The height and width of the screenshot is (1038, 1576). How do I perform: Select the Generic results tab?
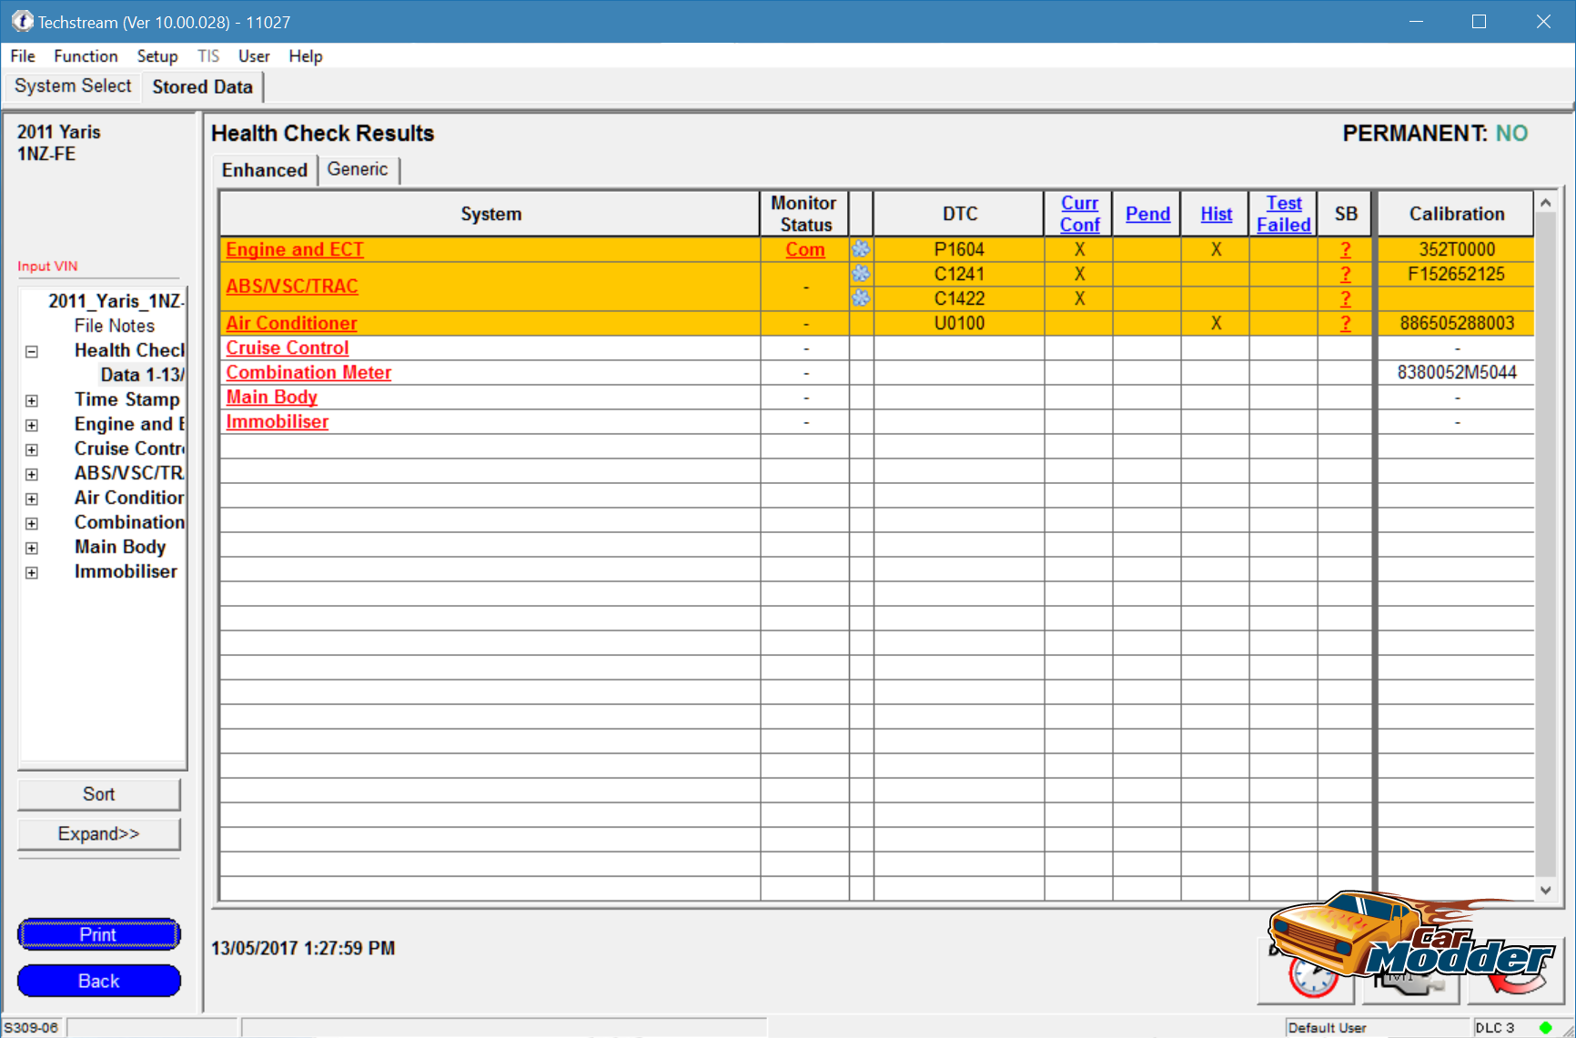[358, 169]
